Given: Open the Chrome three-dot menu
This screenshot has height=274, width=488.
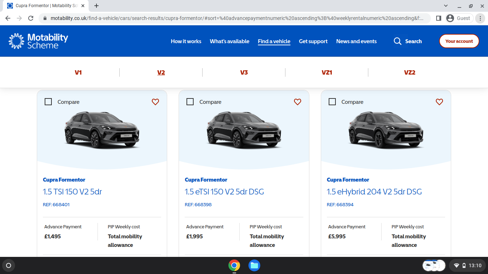Looking at the screenshot, I should [x=480, y=18].
